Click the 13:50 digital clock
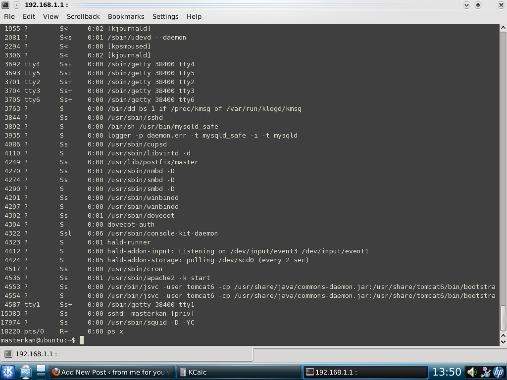507x380 pixels. click(x=447, y=372)
